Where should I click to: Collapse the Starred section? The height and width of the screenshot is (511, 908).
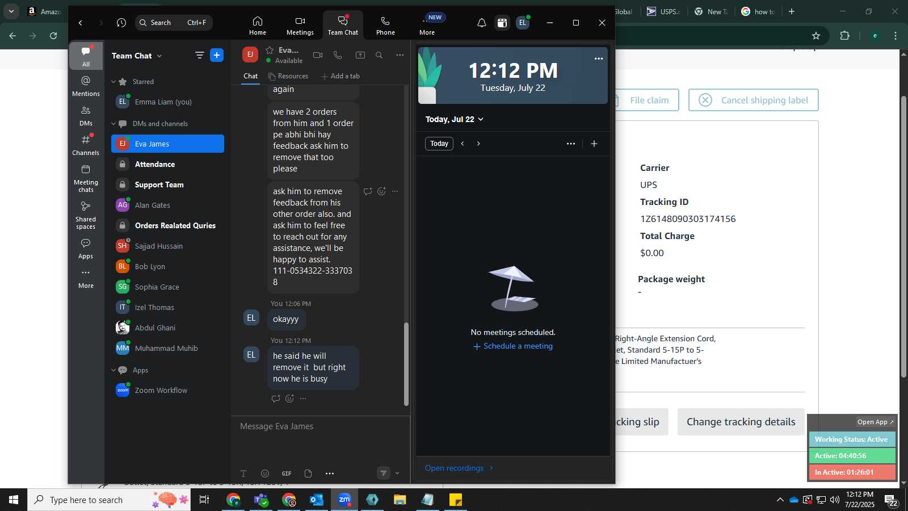[x=113, y=82]
